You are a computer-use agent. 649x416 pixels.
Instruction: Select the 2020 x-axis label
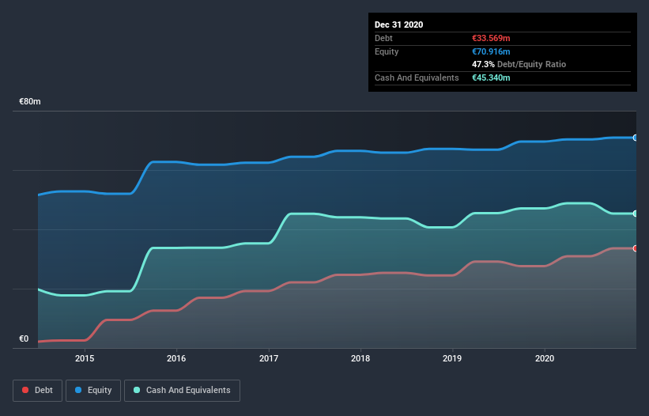tap(545, 358)
